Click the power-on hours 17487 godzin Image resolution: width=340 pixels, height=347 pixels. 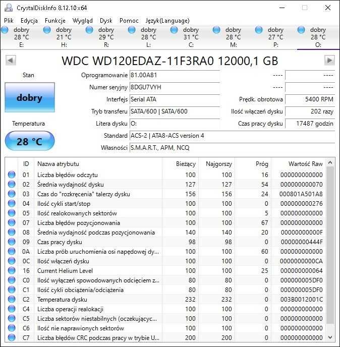point(310,124)
